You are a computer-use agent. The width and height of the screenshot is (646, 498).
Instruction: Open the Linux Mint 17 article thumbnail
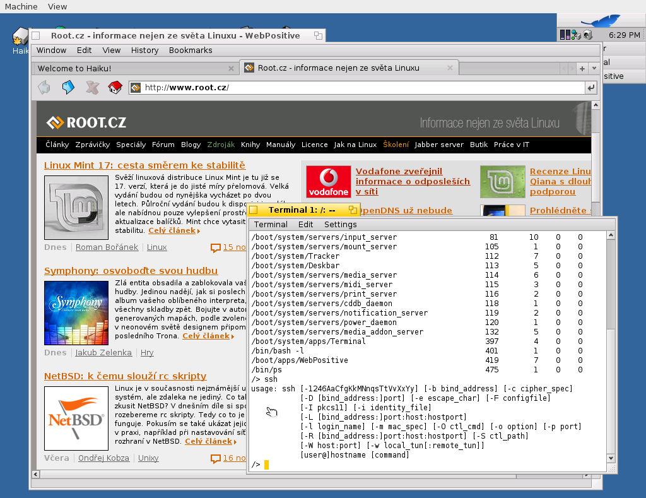(x=76, y=208)
